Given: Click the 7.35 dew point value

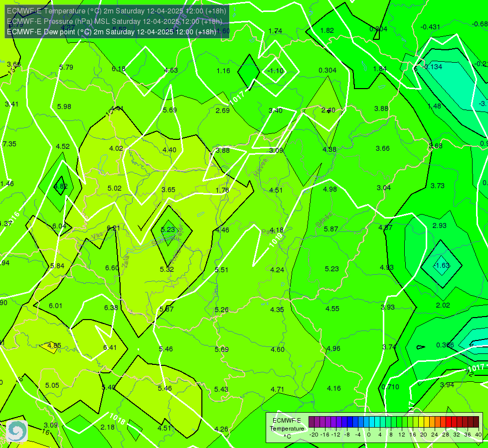Looking at the screenshot, I should [x=9, y=144].
